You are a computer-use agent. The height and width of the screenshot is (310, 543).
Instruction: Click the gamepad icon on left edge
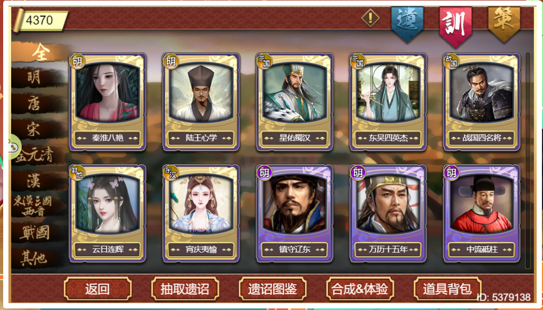click(13, 147)
